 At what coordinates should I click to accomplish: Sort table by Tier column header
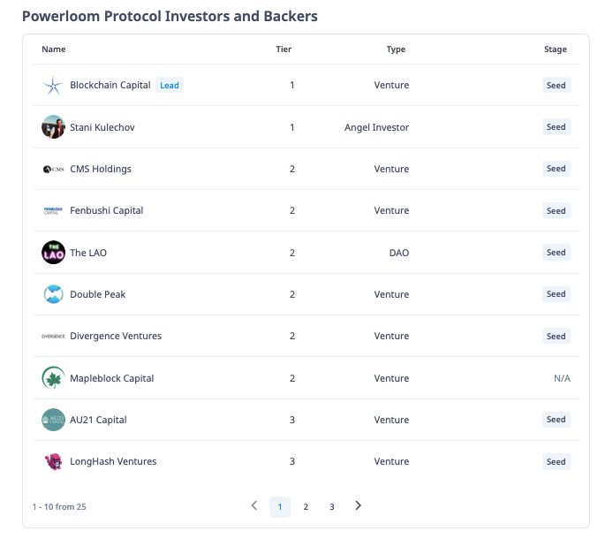click(284, 49)
